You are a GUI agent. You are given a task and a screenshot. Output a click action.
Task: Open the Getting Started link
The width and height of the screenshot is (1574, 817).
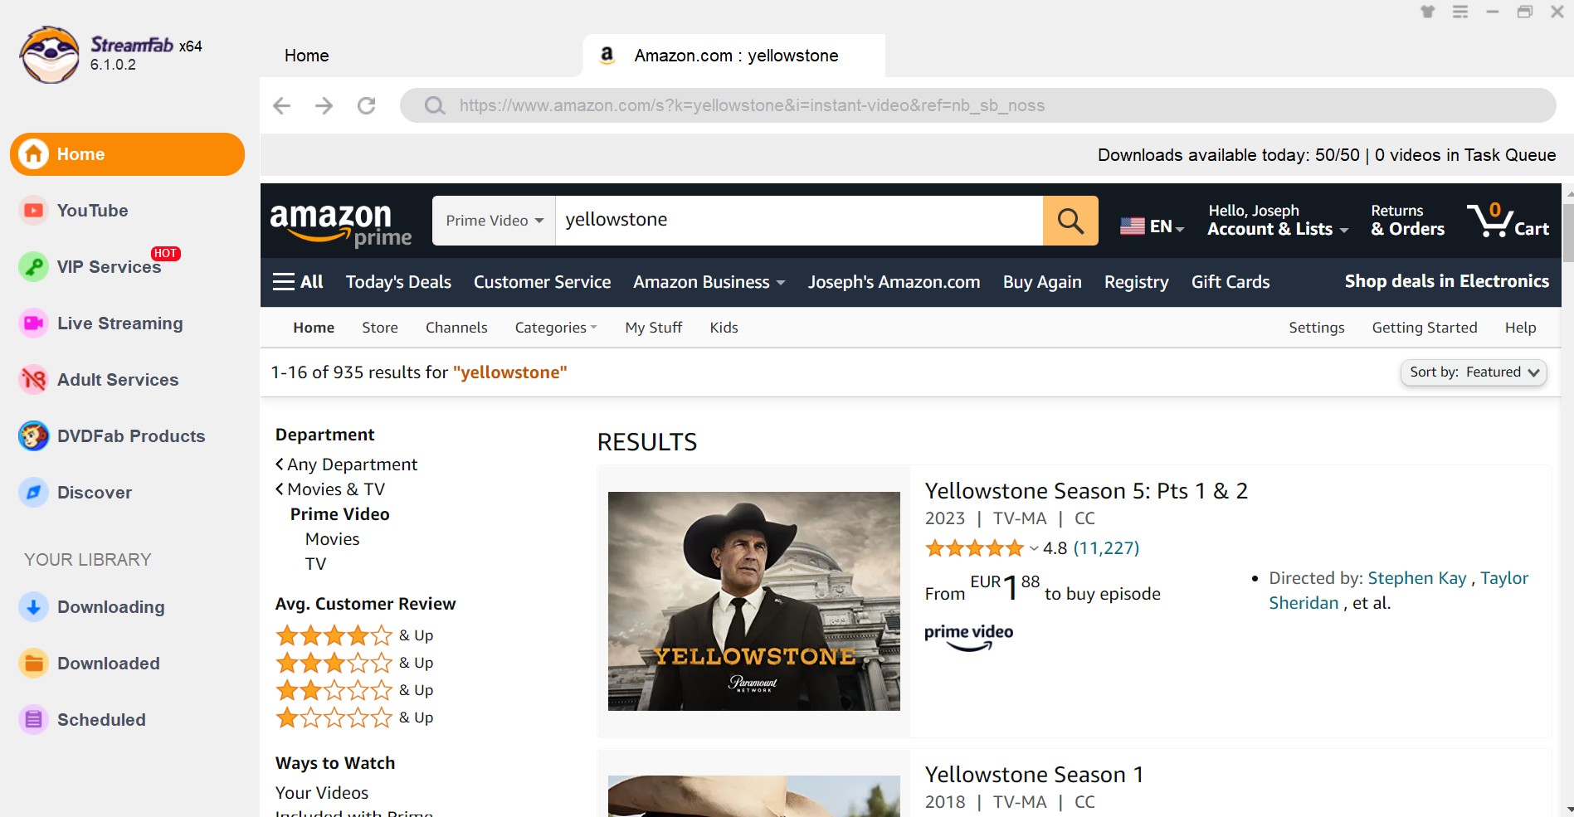coord(1424,328)
